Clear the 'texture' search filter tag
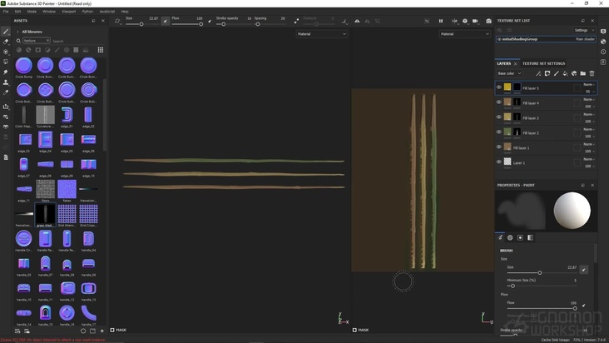Screen dimensions: 609x343 (x=47, y=41)
